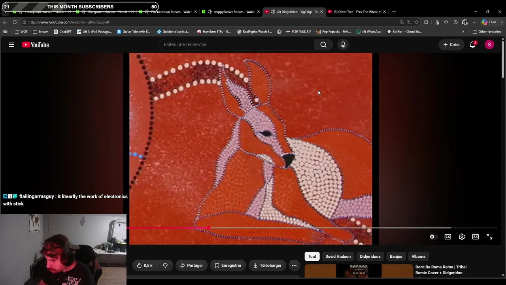Open the Guitar Tabs bookmark

coord(134,32)
